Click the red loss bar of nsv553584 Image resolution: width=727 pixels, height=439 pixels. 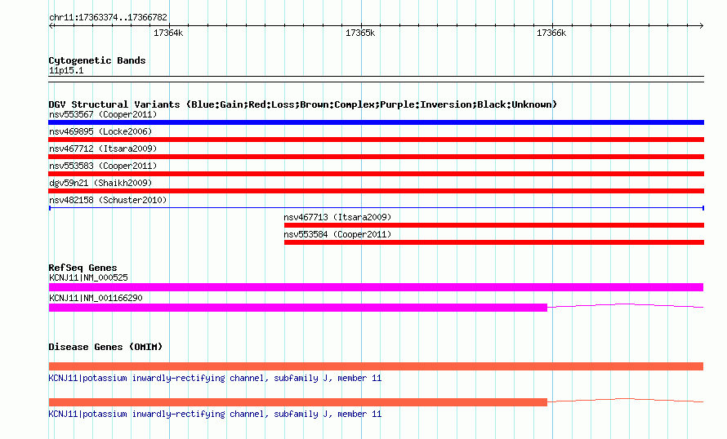493,242
